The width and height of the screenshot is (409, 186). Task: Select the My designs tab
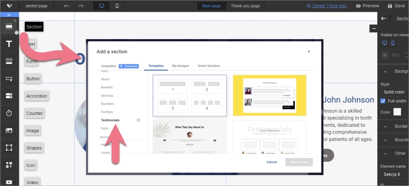coord(181,66)
